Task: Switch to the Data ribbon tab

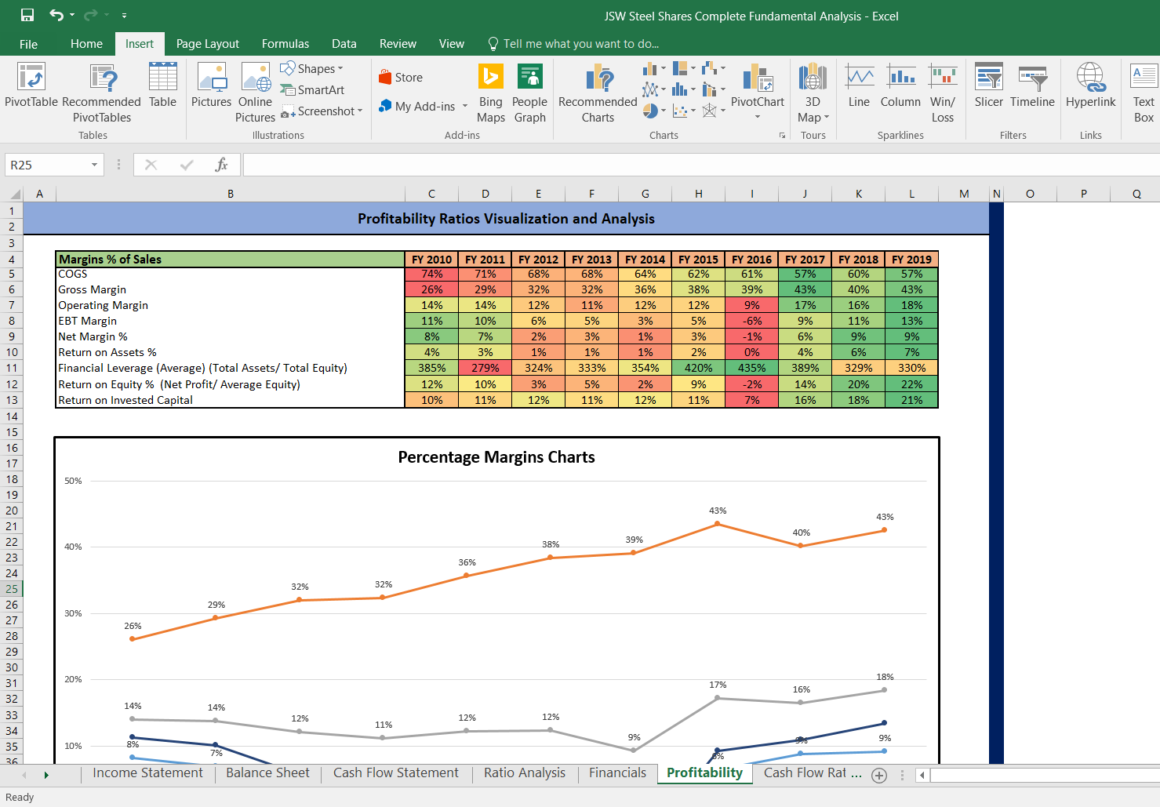Action: click(x=344, y=44)
